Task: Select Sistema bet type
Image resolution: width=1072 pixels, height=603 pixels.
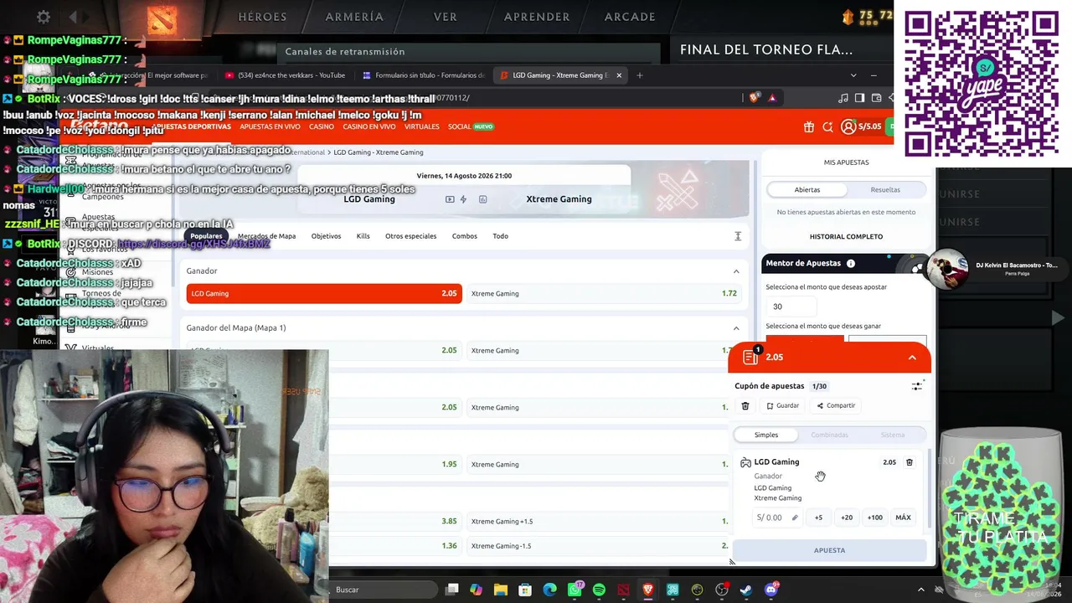Action: coord(893,435)
